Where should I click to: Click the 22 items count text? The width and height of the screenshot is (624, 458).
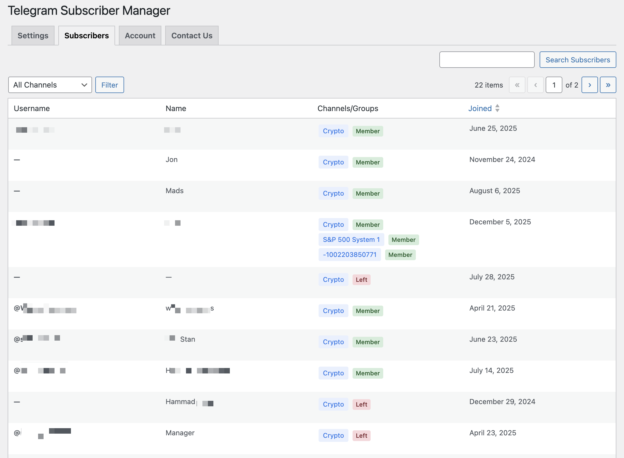pyautogui.click(x=489, y=85)
